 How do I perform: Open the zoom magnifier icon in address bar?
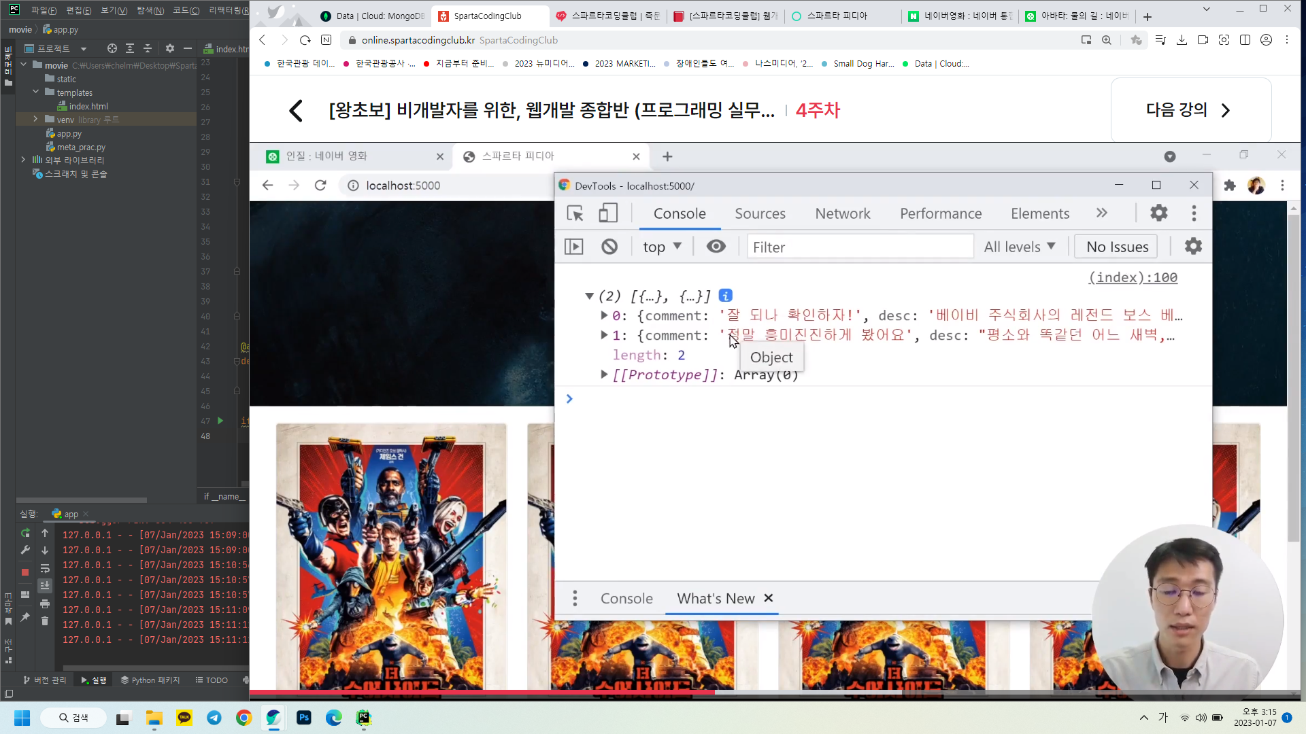click(x=1107, y=40)
